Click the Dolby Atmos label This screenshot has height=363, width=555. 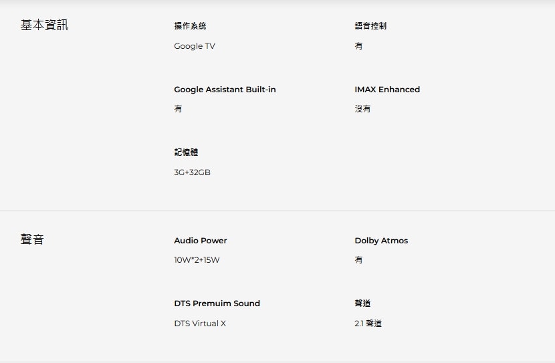381,241
